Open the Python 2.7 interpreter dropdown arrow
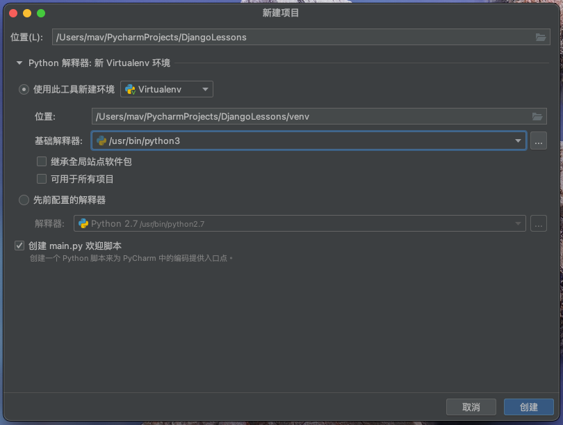 click(x=518, y=224)
